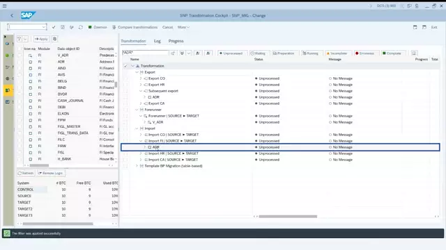The image size is (446, 250).
Task: Click the Remote Logon button
Action: pyautogui.click(x=50, y=173)
